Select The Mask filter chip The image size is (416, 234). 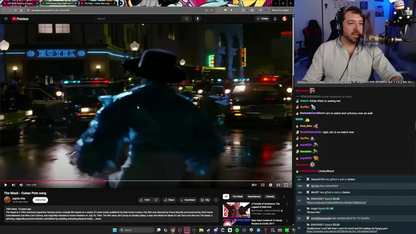[x=238, y=197]
